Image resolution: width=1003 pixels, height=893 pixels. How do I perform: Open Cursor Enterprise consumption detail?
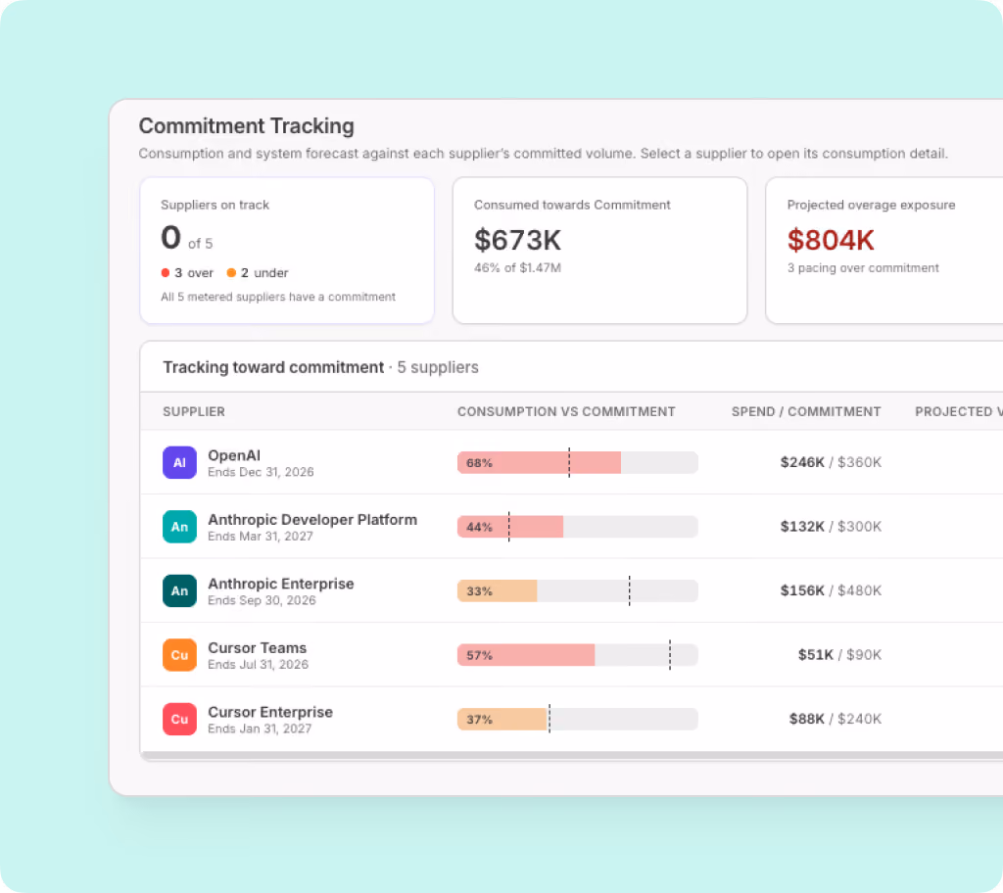click(x=571, y=719)
